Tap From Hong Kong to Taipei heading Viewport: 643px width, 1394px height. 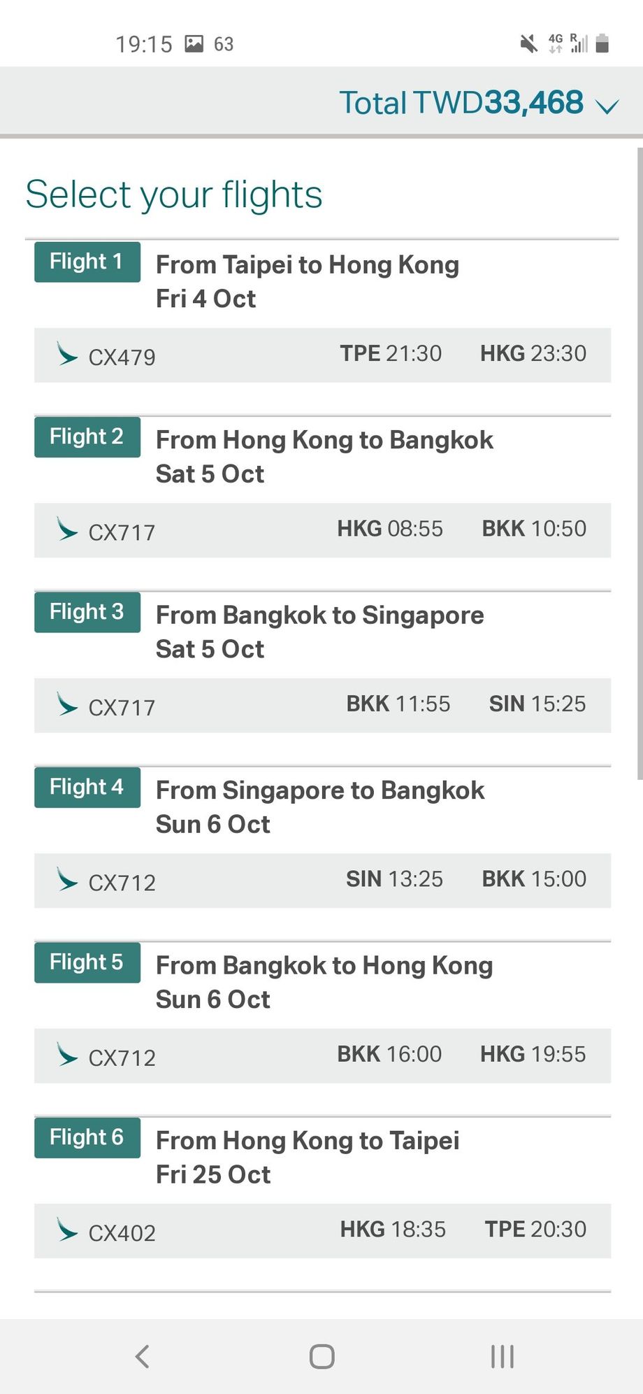308,1141
